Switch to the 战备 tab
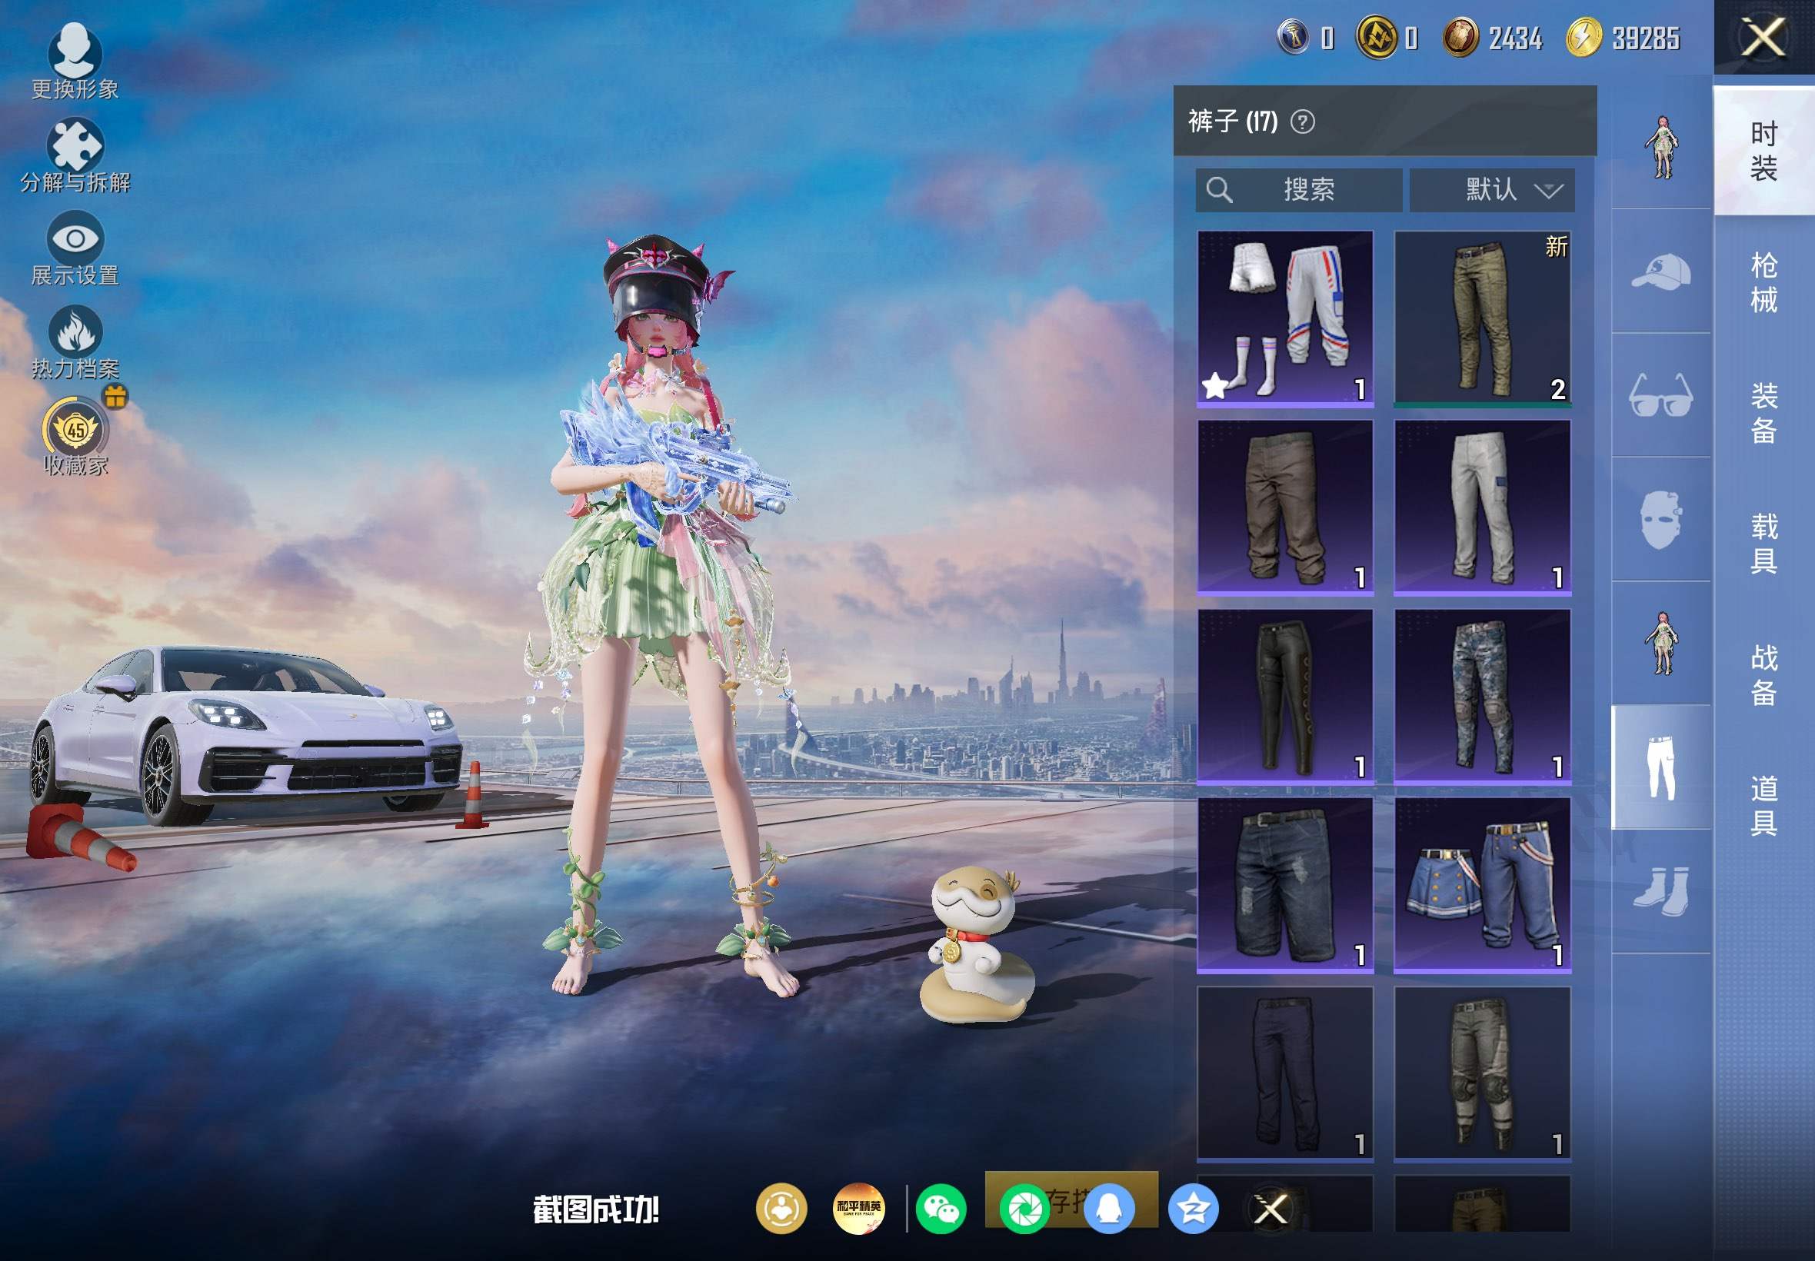 pyautogui.click(x=1763, y=675)
